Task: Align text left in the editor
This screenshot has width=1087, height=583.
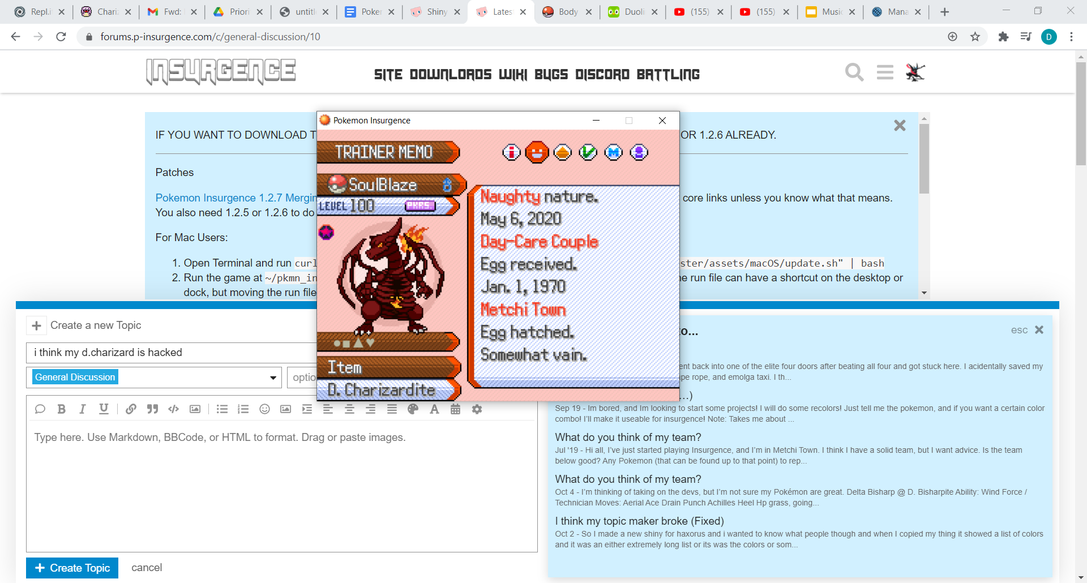Action: coord(328,409)
